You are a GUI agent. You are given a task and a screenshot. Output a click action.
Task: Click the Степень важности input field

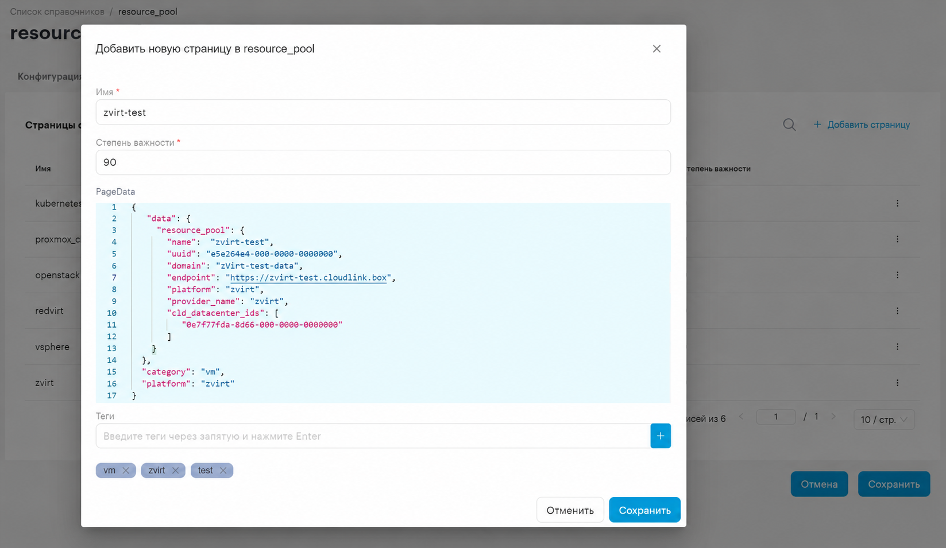pyautogui.click(x=383, y=162)
